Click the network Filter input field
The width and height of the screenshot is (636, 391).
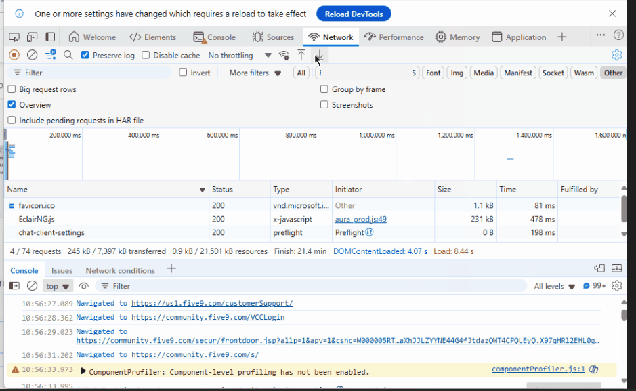coord(89,73)
